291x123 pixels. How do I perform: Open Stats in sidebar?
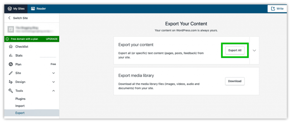(32, 55)
